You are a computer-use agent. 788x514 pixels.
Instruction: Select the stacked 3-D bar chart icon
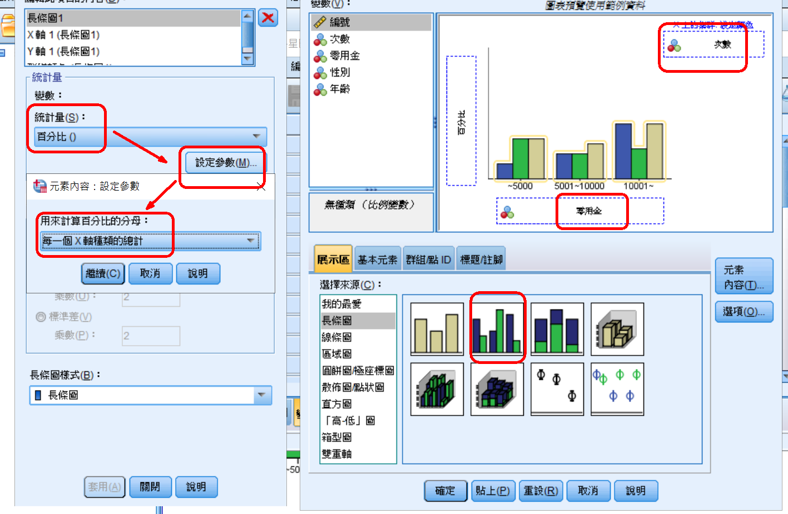(x=497, y=389)
